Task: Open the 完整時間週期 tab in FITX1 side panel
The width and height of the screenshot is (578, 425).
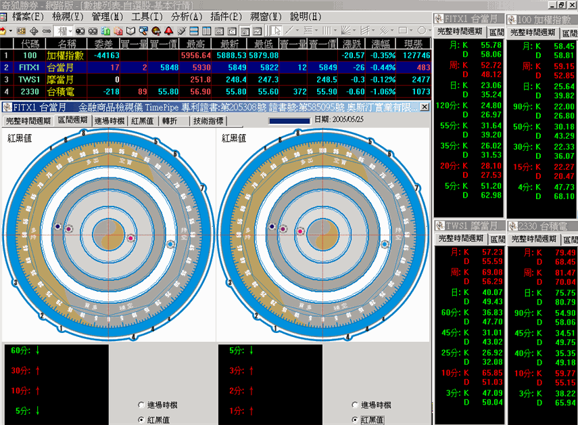Action: pyautogui.click(x=460, y=31)
